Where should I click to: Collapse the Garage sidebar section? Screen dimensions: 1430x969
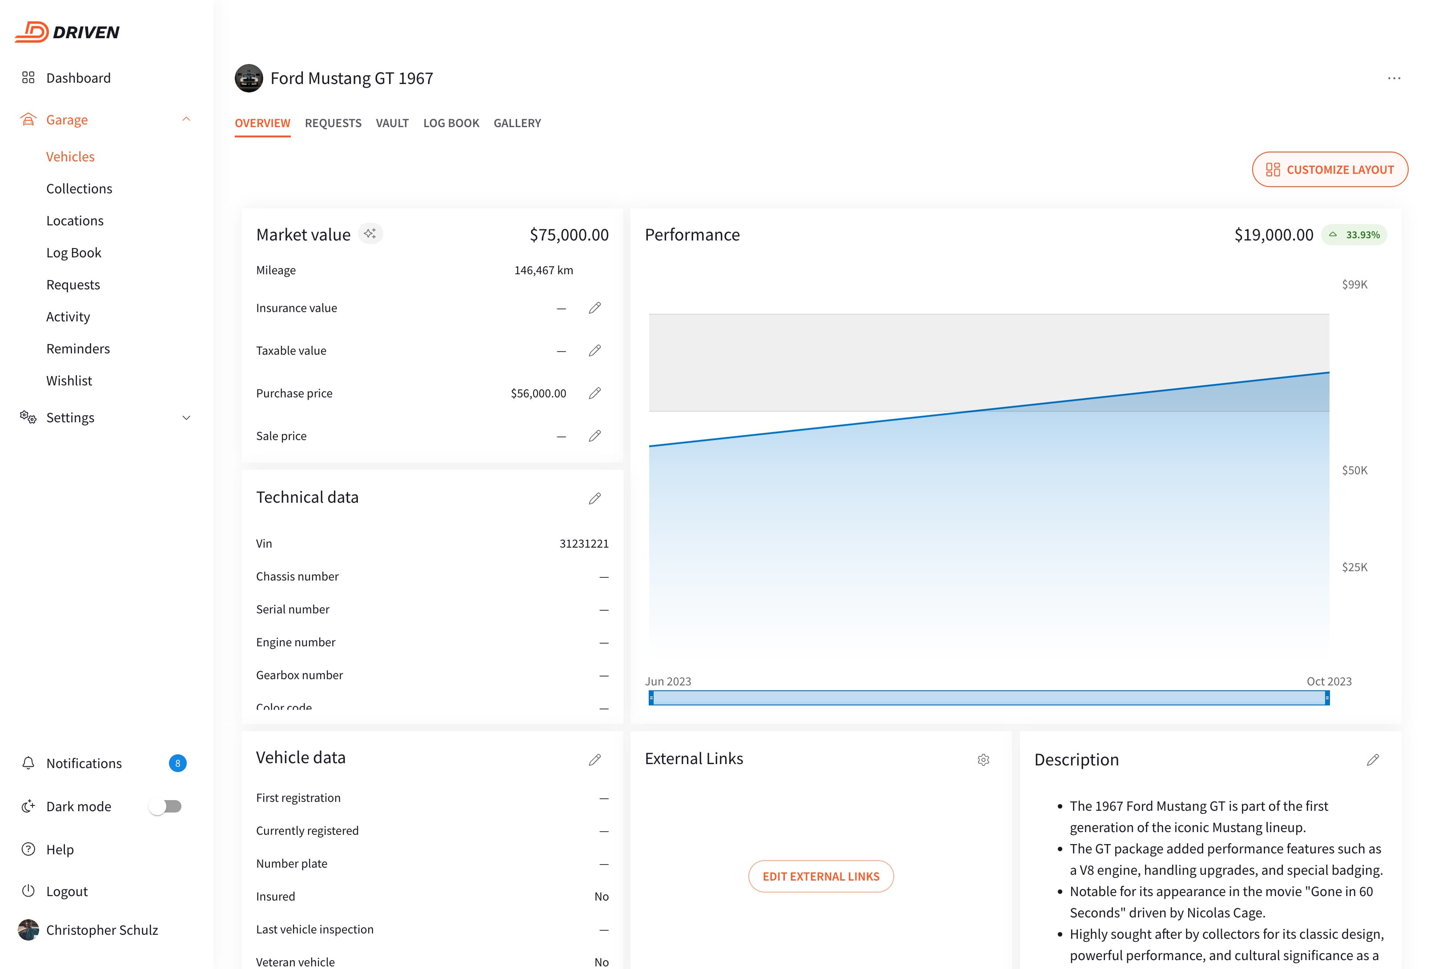(186, 120)
